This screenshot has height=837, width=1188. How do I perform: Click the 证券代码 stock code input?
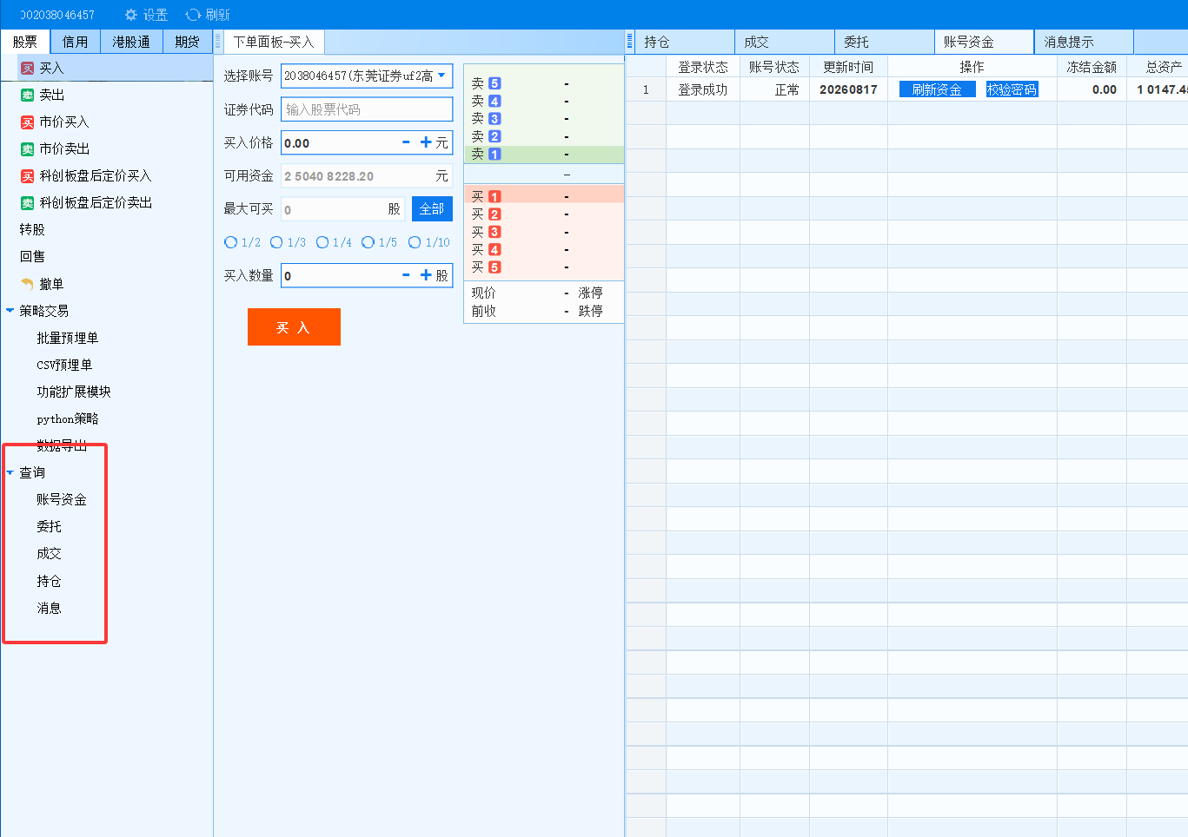tap(367, 109)
